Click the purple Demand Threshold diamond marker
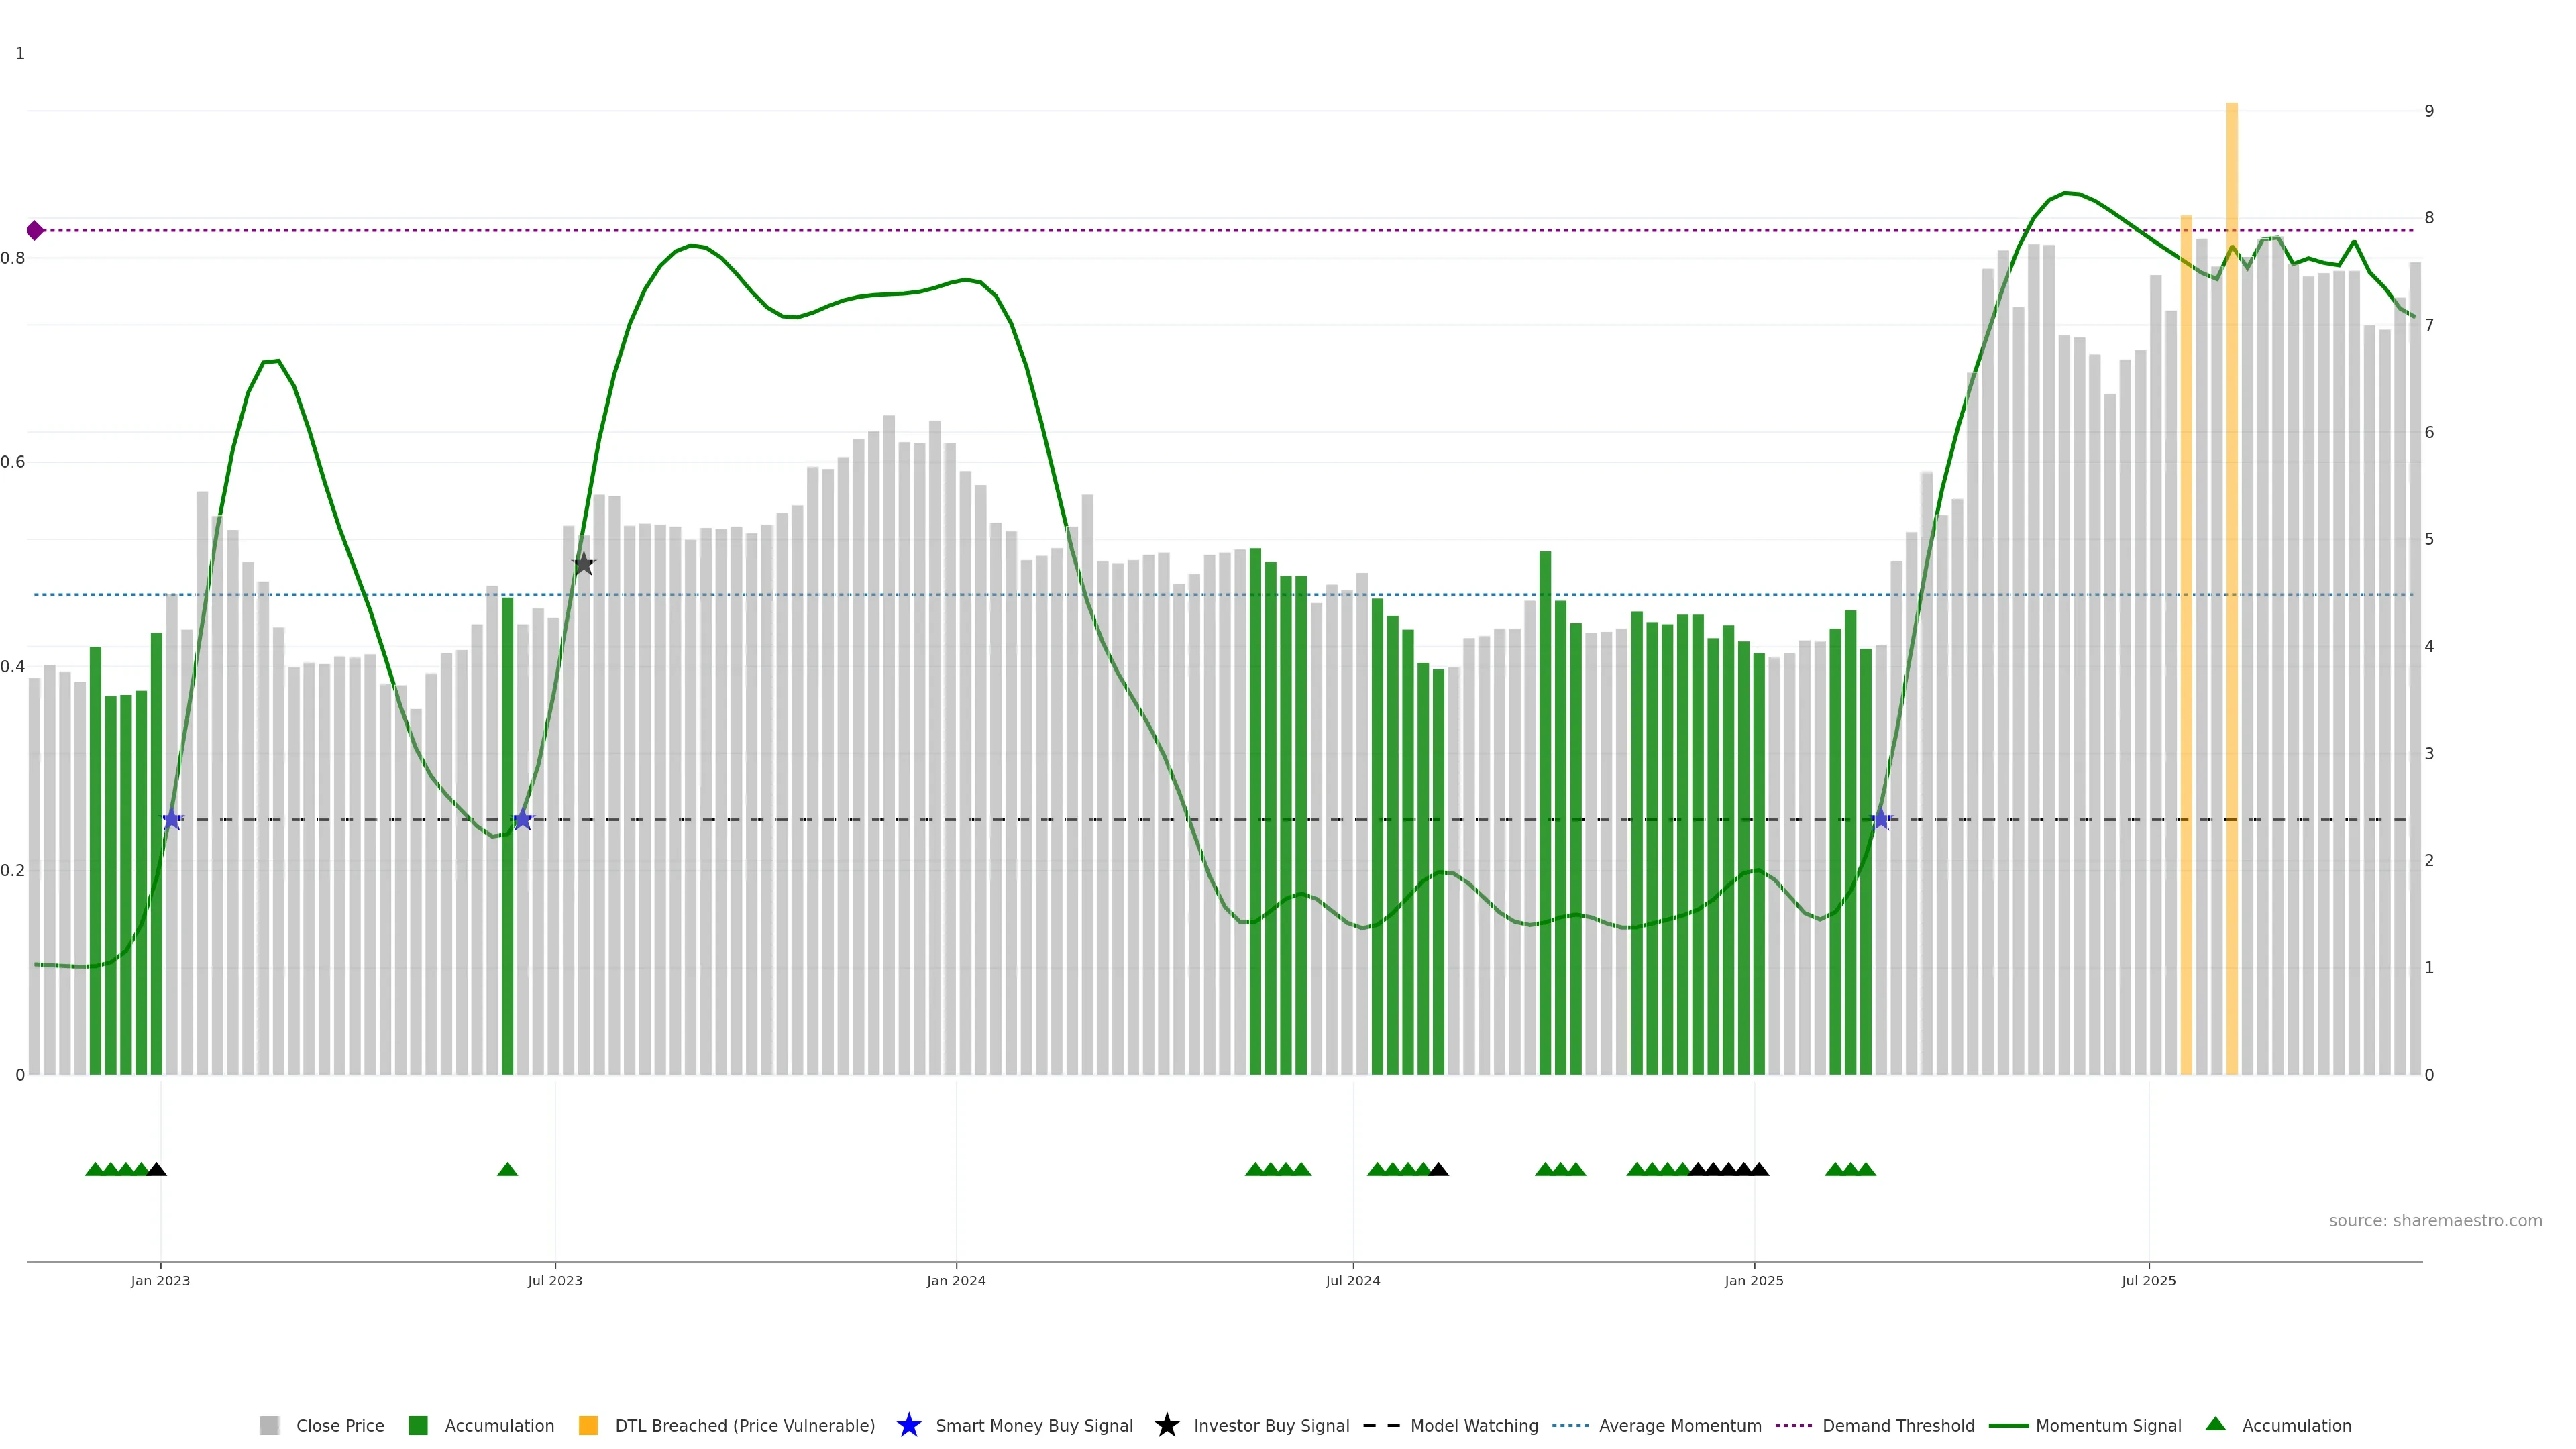 pos(35,231)
